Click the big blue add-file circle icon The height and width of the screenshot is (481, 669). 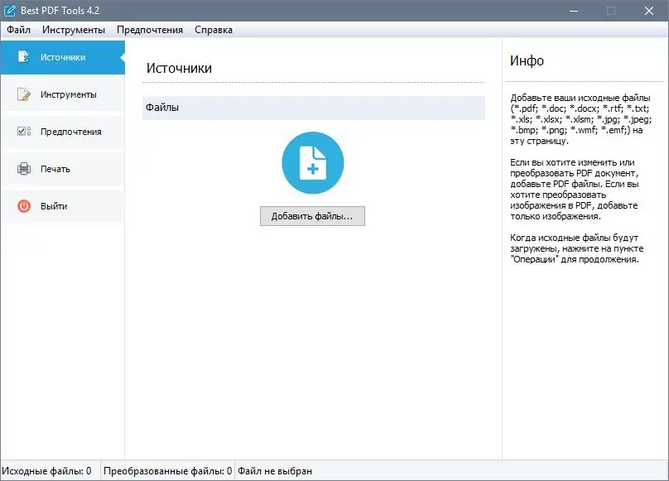(313, 162)
